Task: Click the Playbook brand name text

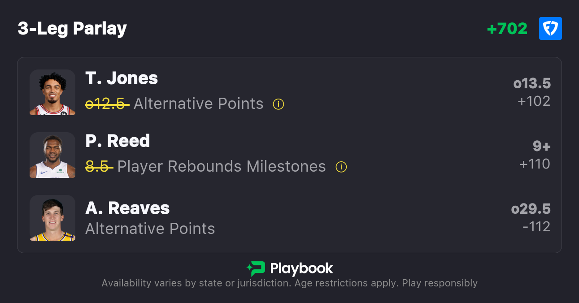Action: (301, 269)
